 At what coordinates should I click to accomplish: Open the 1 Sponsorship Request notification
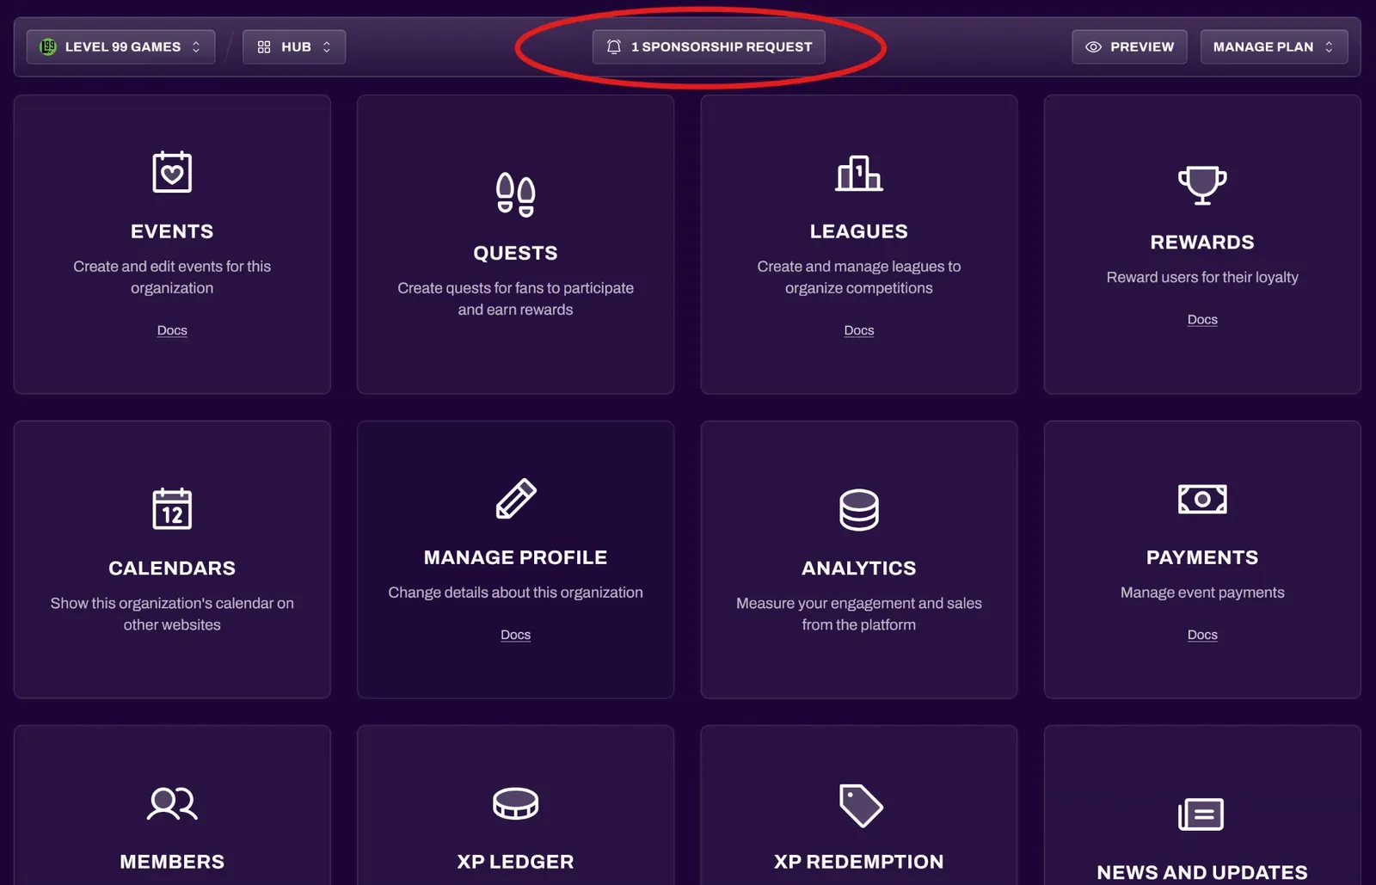click(x=709, y=46)
